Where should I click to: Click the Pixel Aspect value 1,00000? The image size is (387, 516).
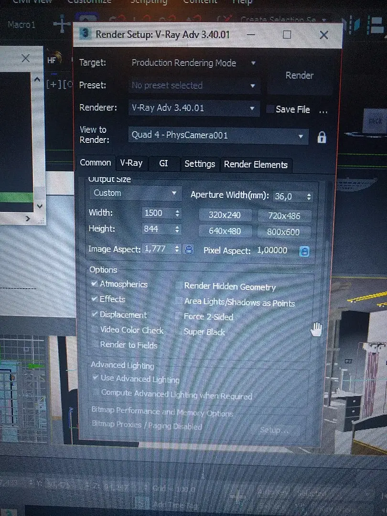(272, 250)
